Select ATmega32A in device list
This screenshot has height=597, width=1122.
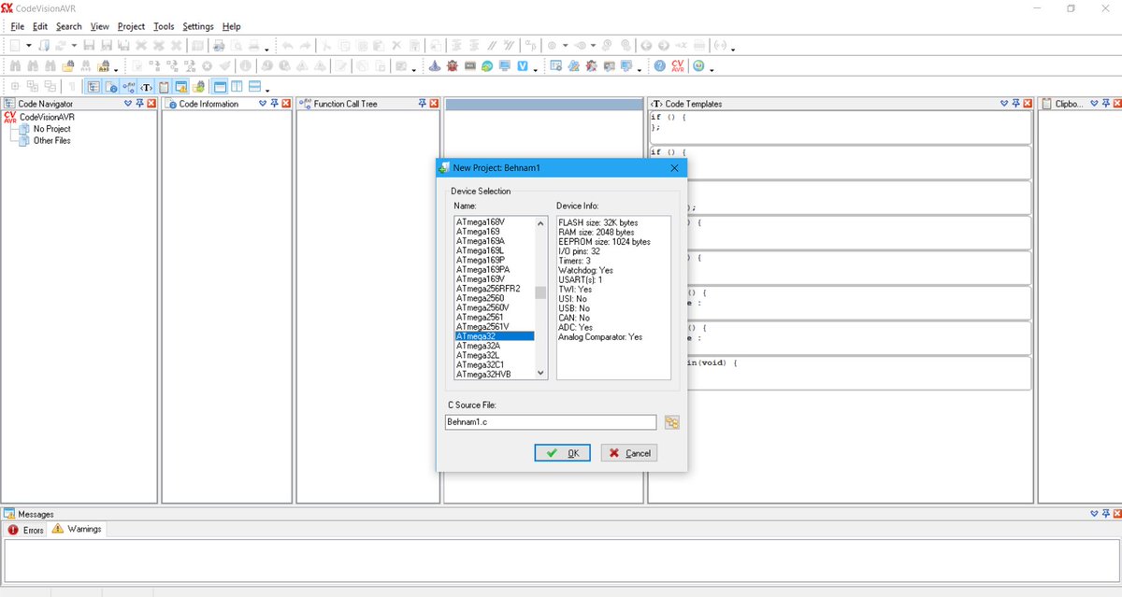(494, 346)
